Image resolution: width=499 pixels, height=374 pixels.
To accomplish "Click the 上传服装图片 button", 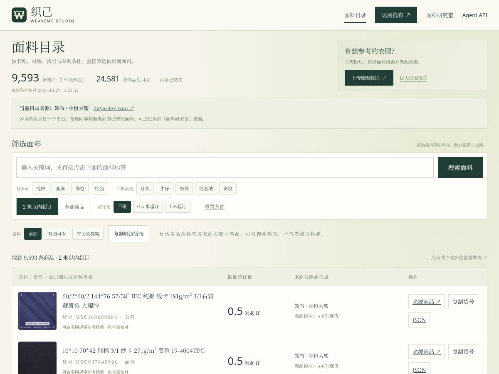I will click(369, 78).
